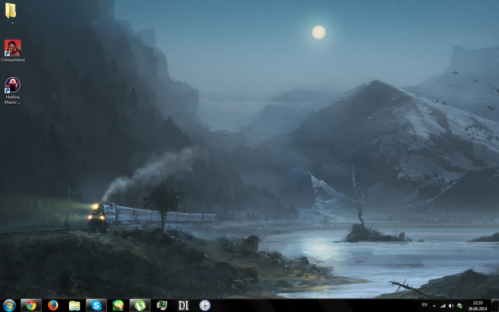Open the 22:33 date and time clock
The width and height of the screenshot is (499, 312).
pos(478,306)
